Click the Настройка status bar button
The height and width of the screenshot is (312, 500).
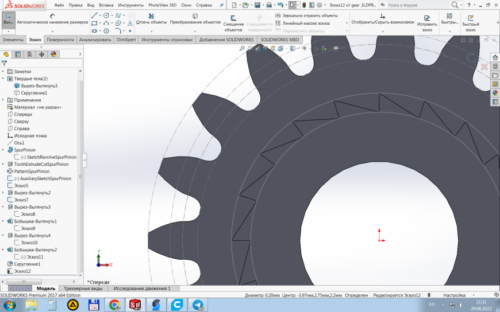point(454,295)
